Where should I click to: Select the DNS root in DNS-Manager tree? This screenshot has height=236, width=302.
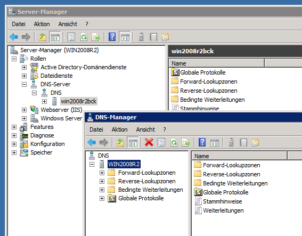(x=103, y=156)
